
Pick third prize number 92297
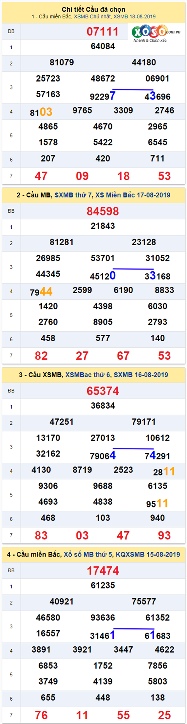103,96
